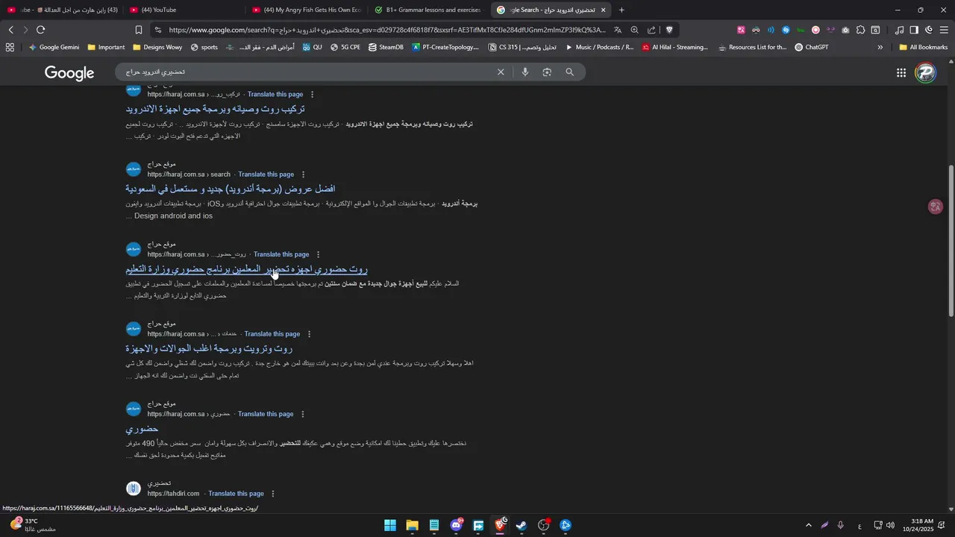Open the result titled حضوري
The image size is (955, 537).
142,429
